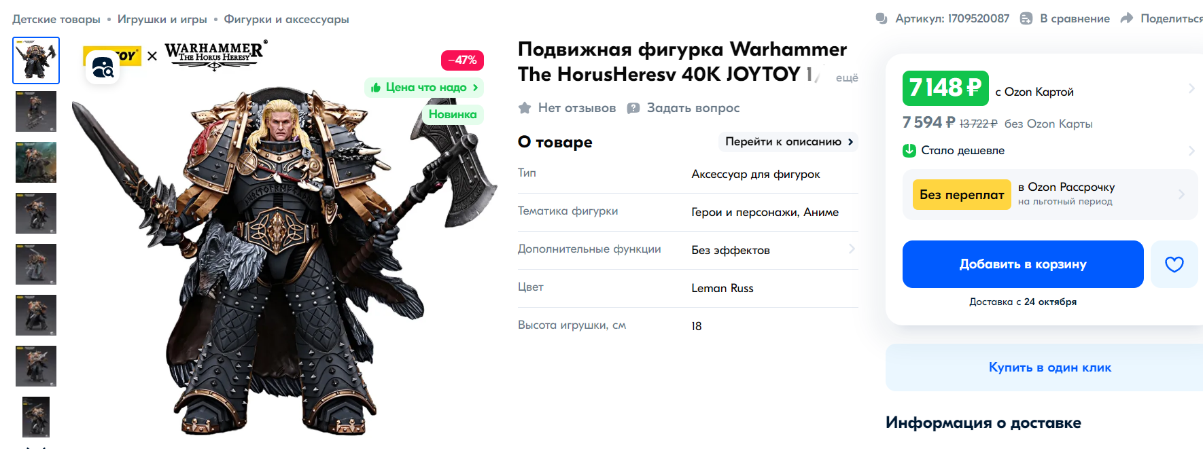This screenshot has height=449, width=1203.
Task: Click the image search icon on photo
Action: click(103, 67)
